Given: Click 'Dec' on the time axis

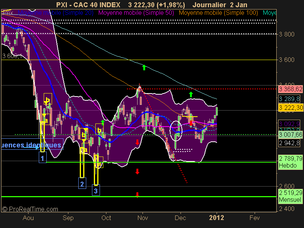Looking at the screenshot, I should click(x=180, y=218).
